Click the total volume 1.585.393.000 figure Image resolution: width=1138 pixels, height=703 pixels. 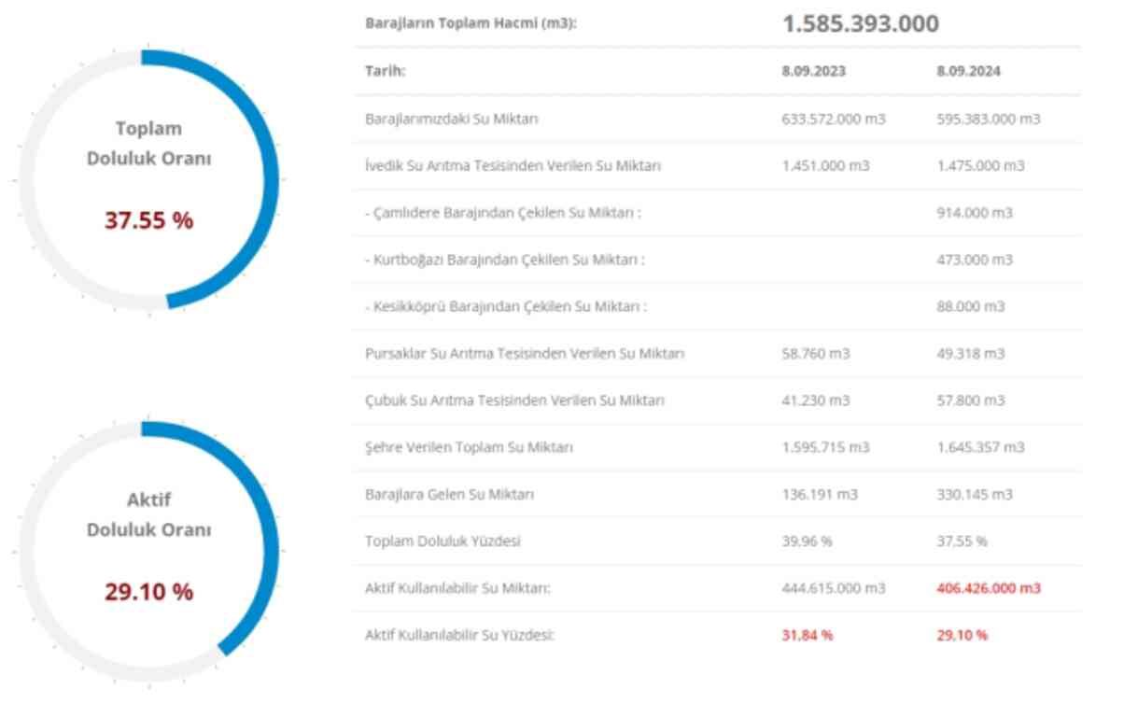point(861,23)
